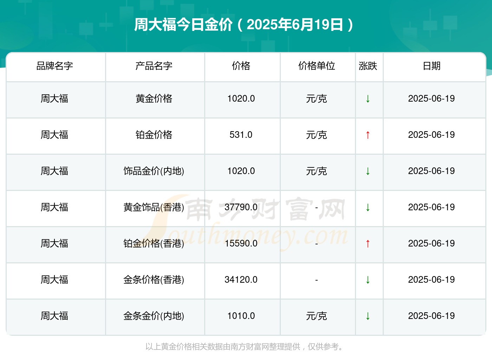492x352 pixels.
Task: Click the 涨跌 column header
Action: (x=368, y=66)
